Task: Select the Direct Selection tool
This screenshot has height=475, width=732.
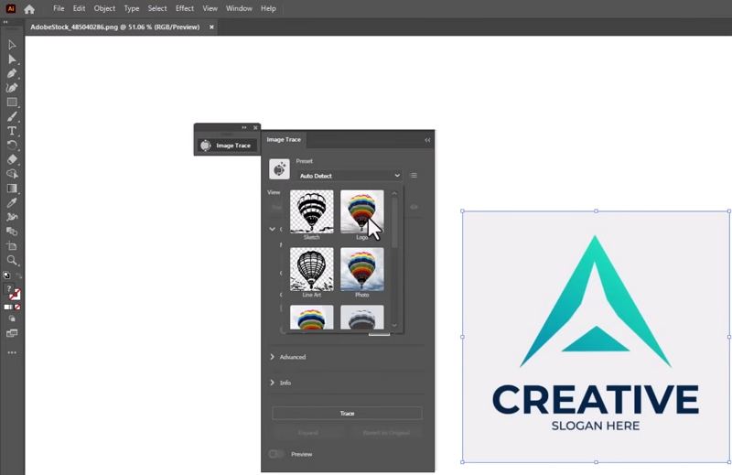Action: (x=12, y=59)
